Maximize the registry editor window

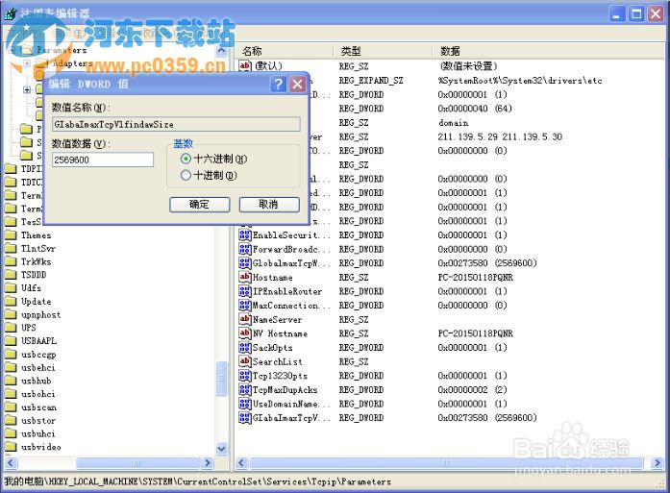tap(636, 14)
